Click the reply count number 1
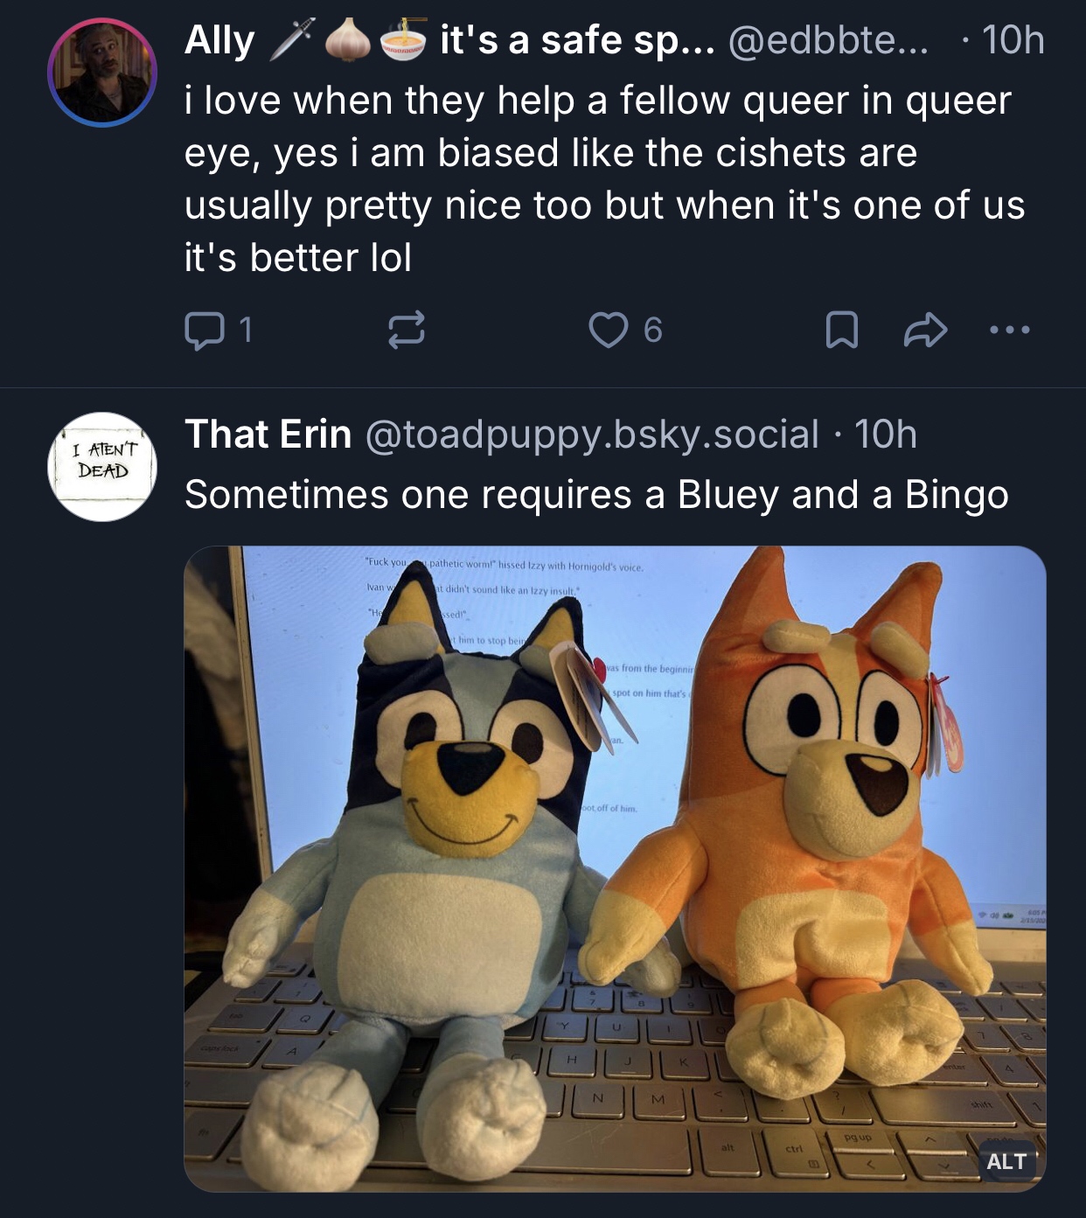The width and height of the screenshot is (1086, 1218). [246, 331]
